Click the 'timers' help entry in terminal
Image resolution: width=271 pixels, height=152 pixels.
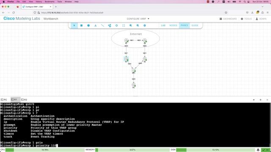click(x=8, y=134)
